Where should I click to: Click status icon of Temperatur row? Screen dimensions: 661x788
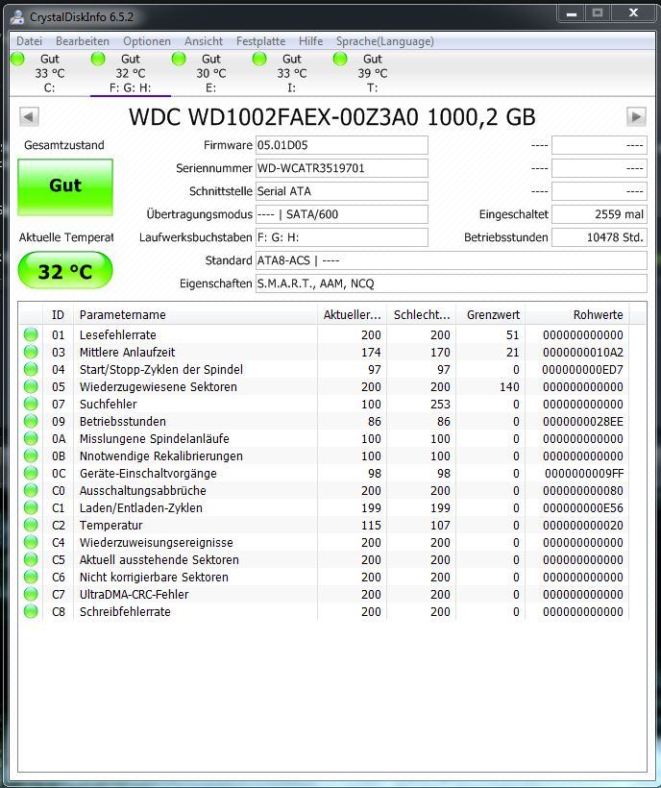[x=31, y=525]
